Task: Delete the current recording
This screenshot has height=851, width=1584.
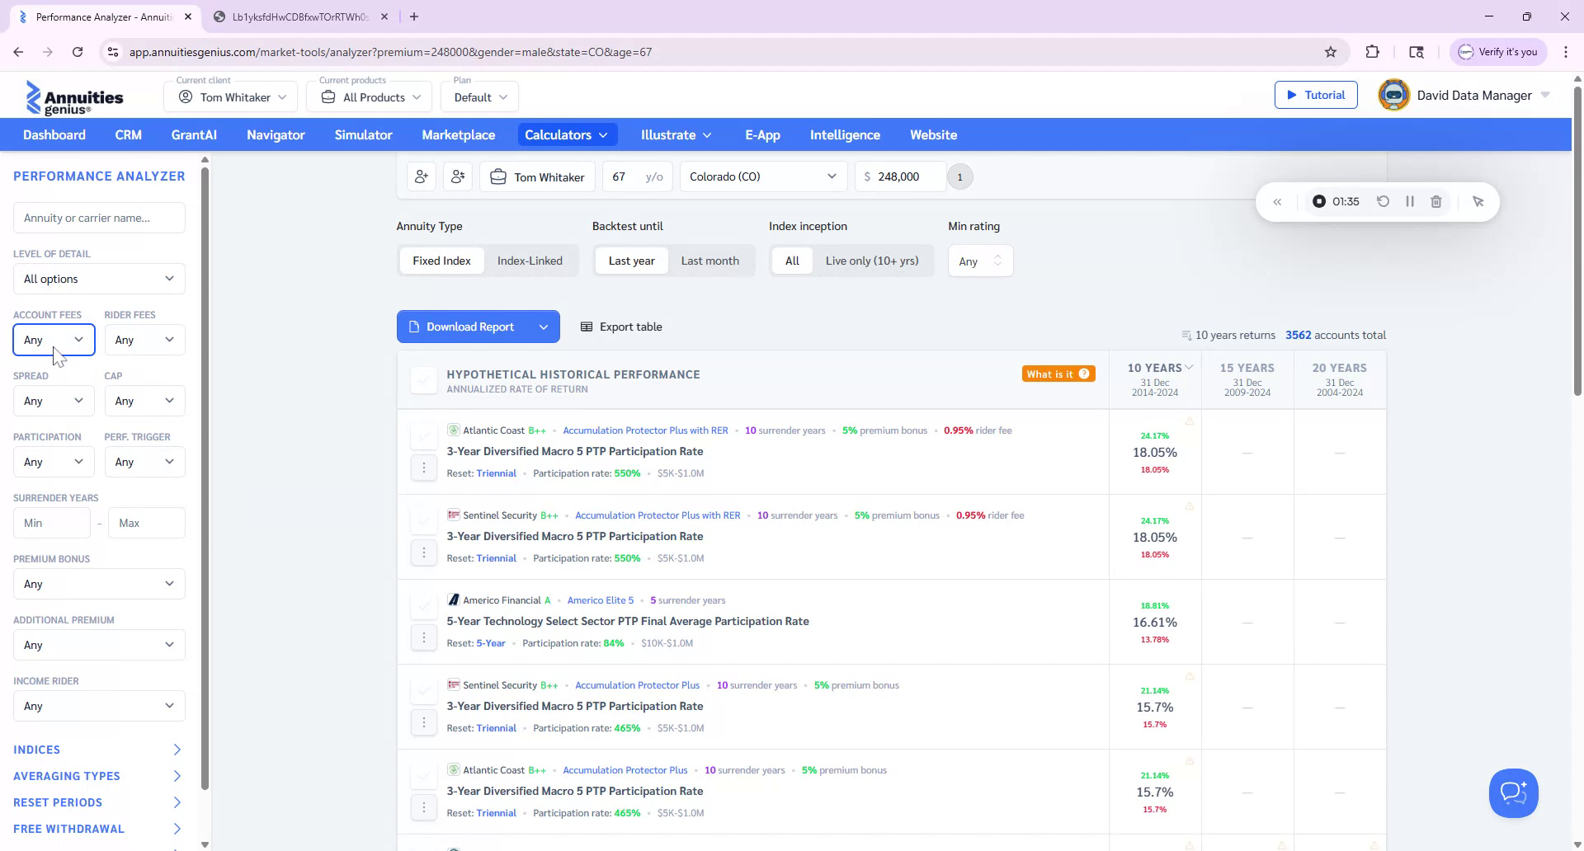Action: click(x=1437, y=201)
